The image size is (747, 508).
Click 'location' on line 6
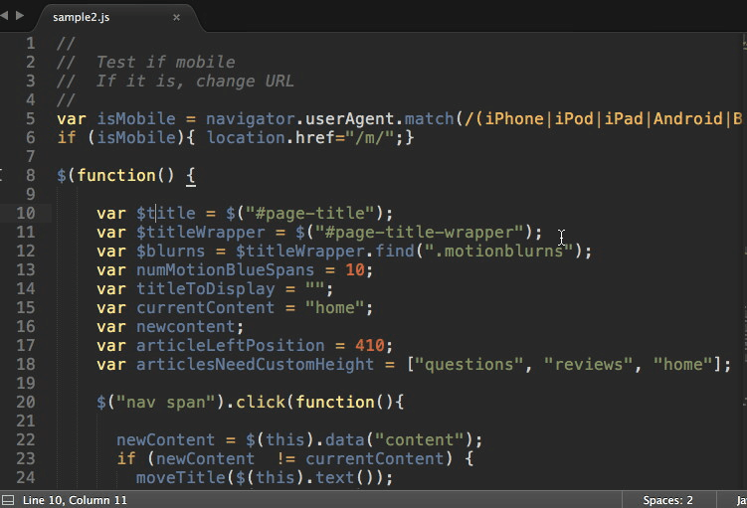[246, 137]
